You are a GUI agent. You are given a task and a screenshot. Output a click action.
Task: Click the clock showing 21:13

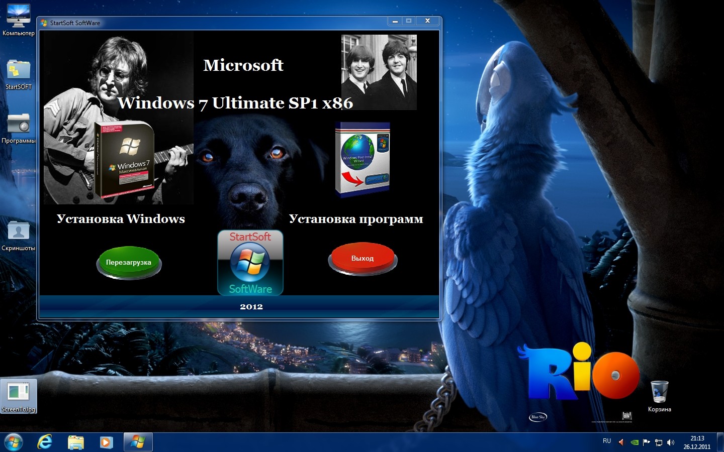697,442
